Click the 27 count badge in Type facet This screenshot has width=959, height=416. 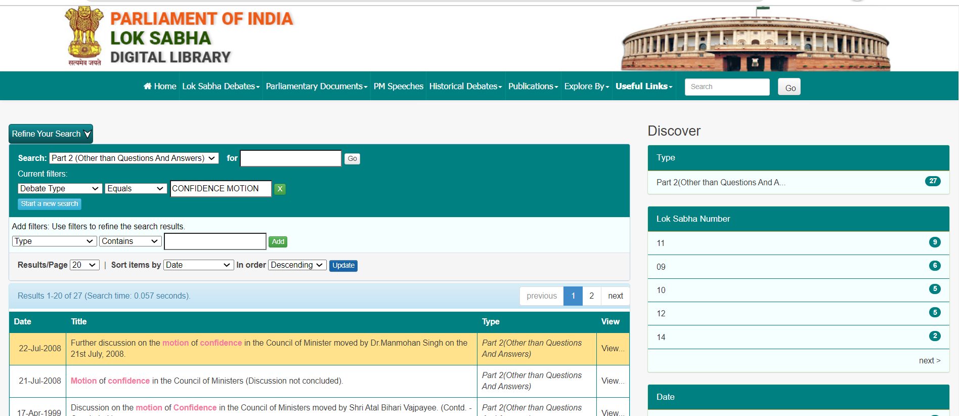[x=933, y=181]
